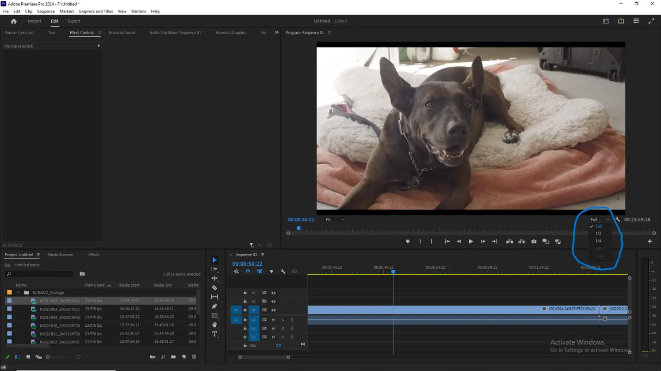Select the Razor tool in the toolbar
Image resolution: width=661 pixels, height=371 pixels.
[x=214, y=287]
